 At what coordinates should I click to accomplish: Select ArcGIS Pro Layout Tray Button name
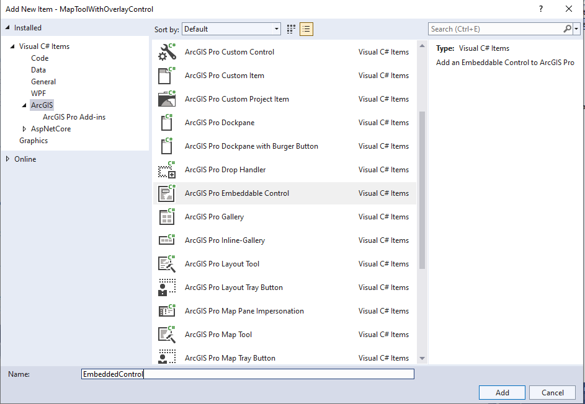tap(233, 288)
